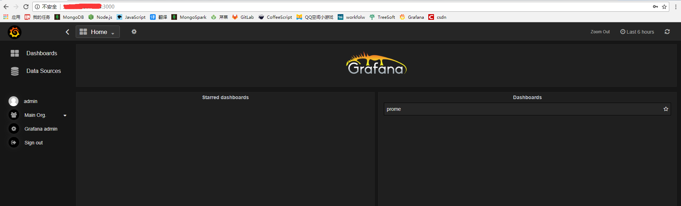
Task: Open the MongoSpark bookmark
Action: pyautogui.click(x=189, y=17)
